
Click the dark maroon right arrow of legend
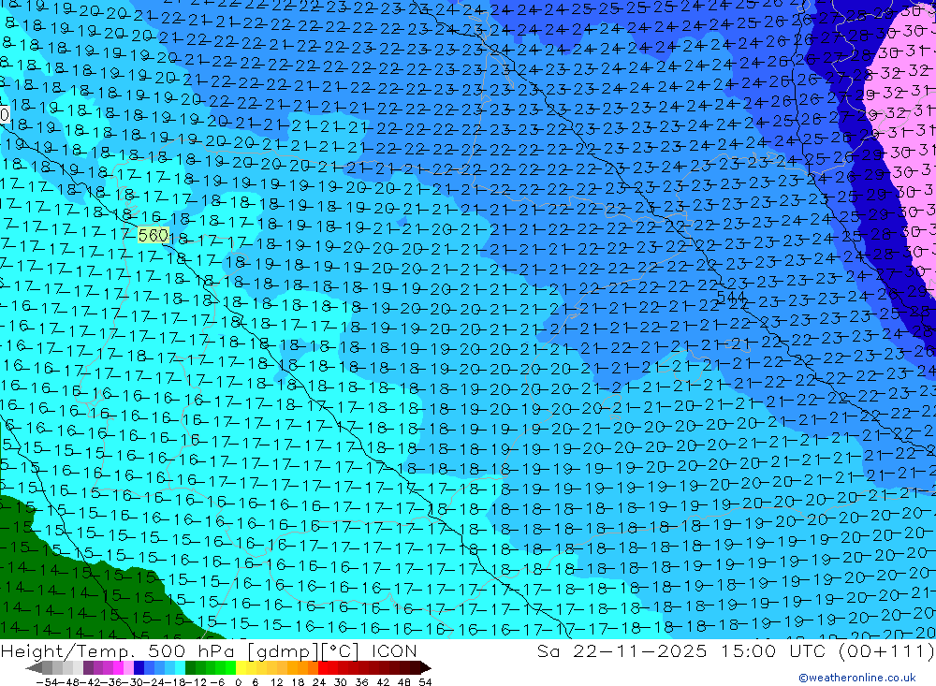(425, 667)
